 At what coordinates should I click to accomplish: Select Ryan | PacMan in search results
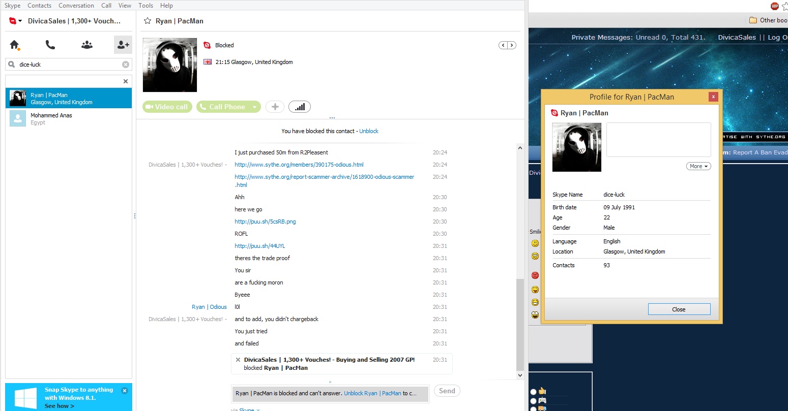(x=69, y=98)
